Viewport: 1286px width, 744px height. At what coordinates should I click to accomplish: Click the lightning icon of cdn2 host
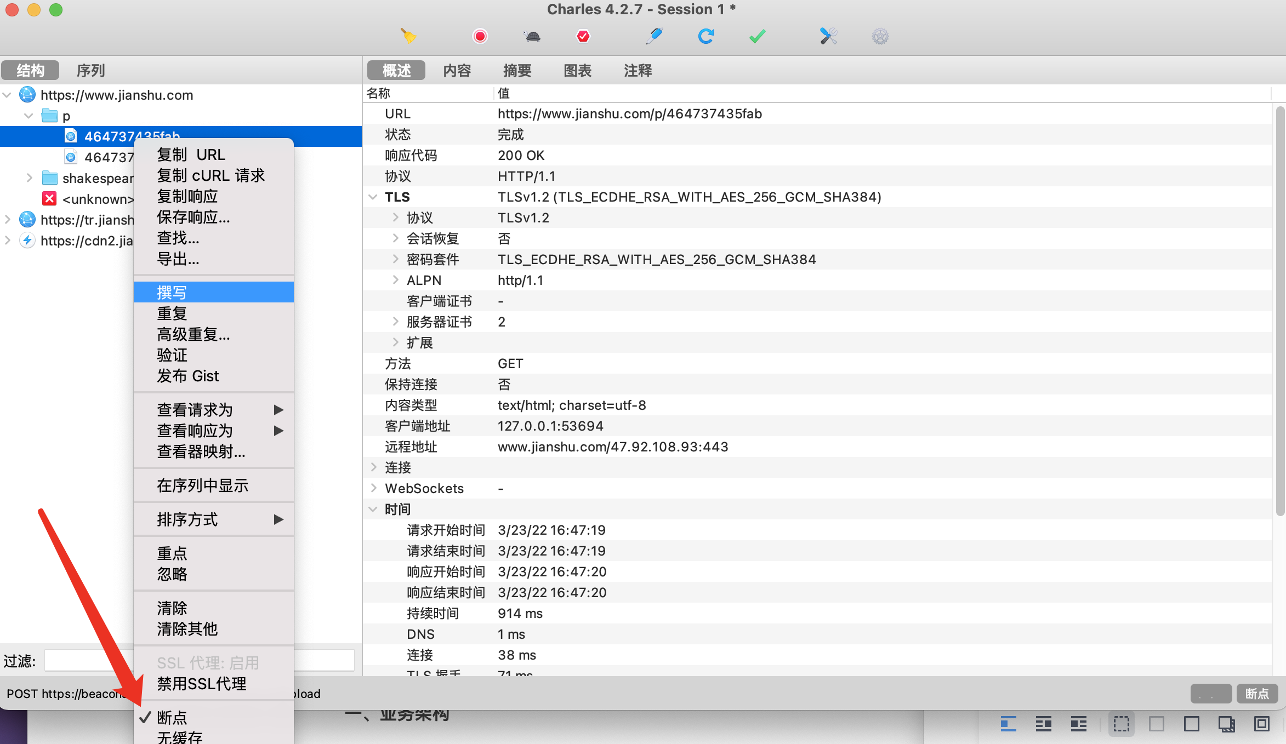pos(27,241)
